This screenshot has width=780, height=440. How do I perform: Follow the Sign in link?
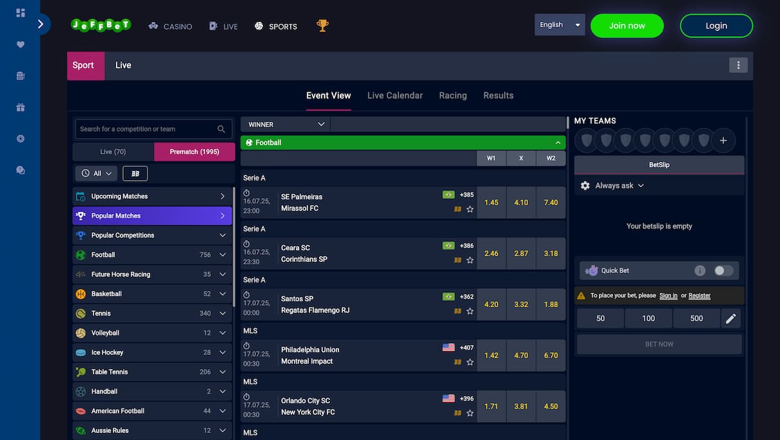click(x=668, y=295)
